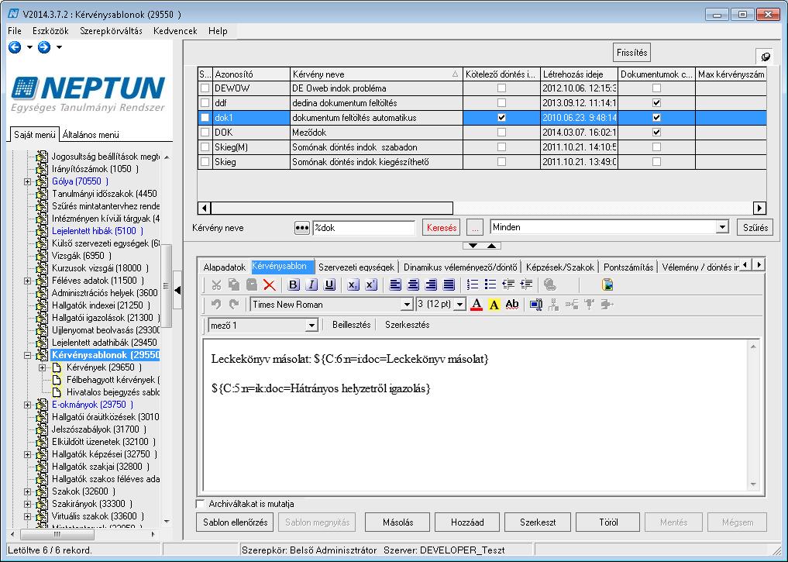Screen dimensions: 788x562
Task: Click the insert image icon
Action: [x=607, y=285]
